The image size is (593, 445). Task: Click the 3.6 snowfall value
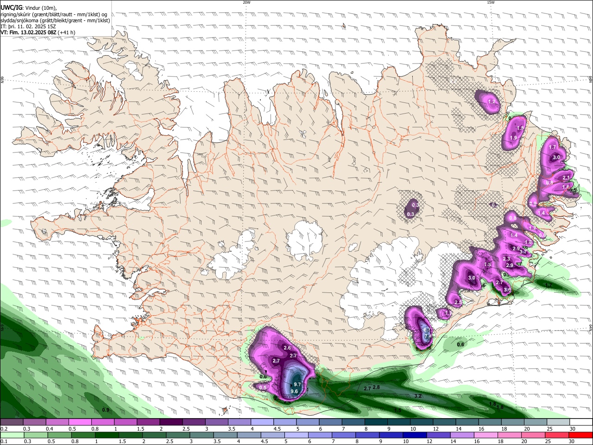pos(507,290)
